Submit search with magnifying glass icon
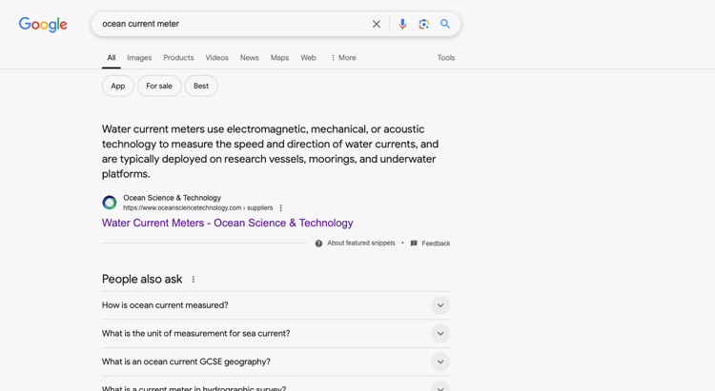 (x=445, y=24)
